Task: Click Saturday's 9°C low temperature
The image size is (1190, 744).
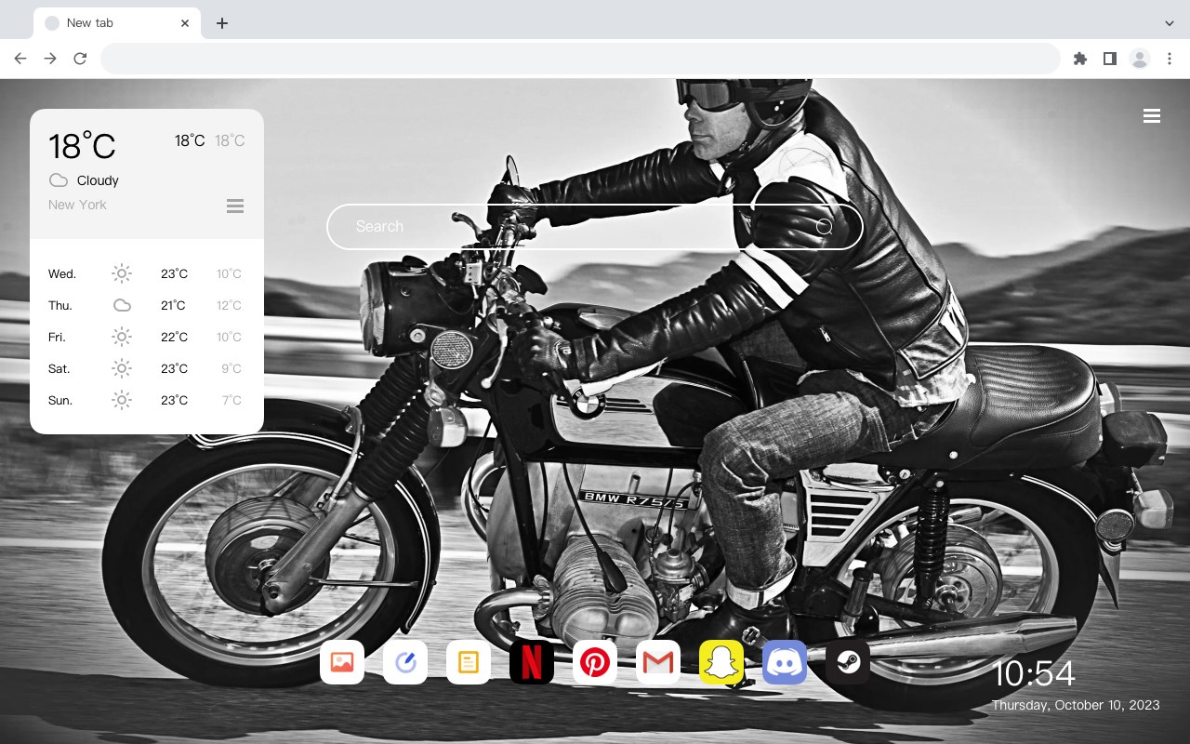Action: point(231,368)
